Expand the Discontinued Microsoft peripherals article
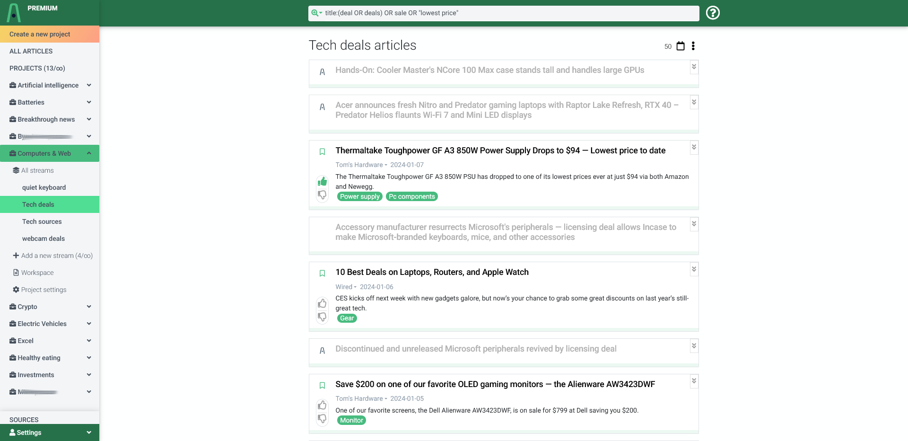 [x=694, y=346]
